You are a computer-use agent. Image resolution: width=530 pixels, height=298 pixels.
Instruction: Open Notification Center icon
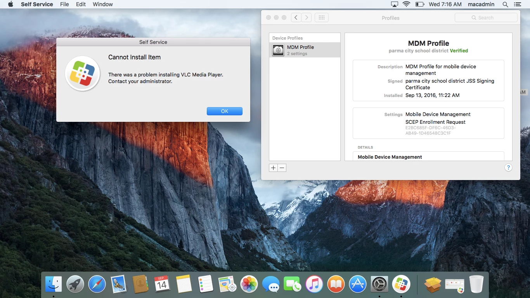517,4
